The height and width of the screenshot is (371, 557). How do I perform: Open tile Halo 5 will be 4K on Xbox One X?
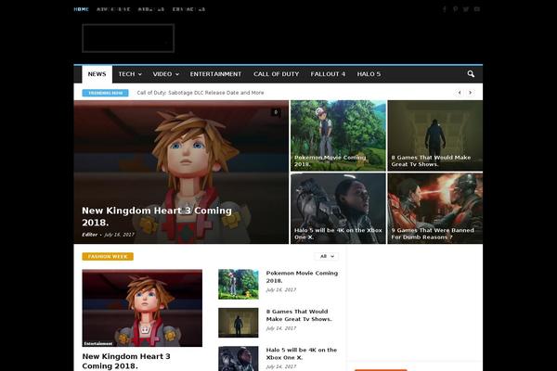pos(338,209)
